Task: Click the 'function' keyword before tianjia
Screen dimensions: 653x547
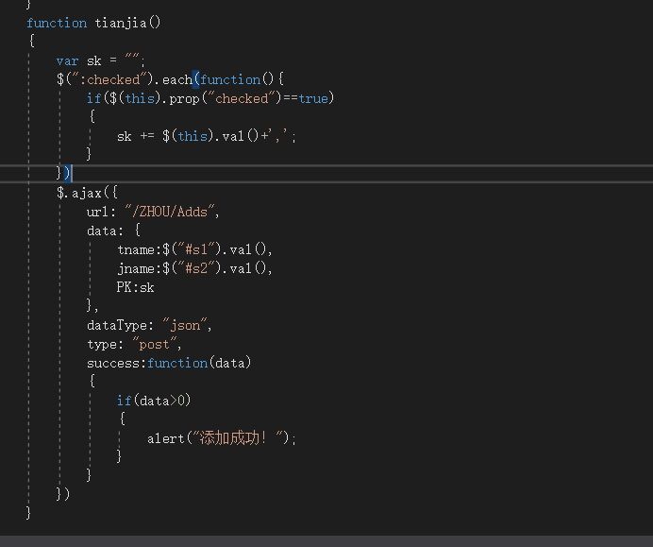Action: tap(57, 23)
